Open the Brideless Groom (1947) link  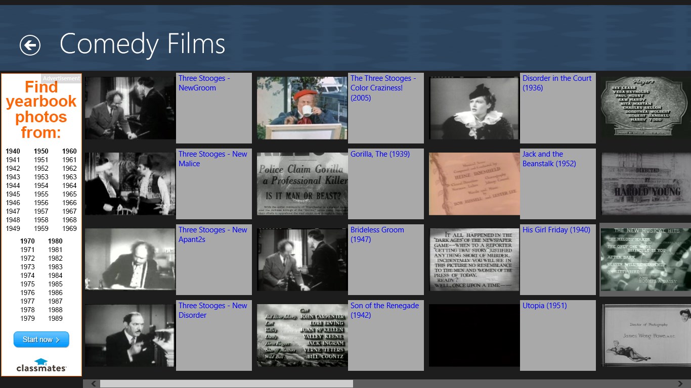[377, 234]
